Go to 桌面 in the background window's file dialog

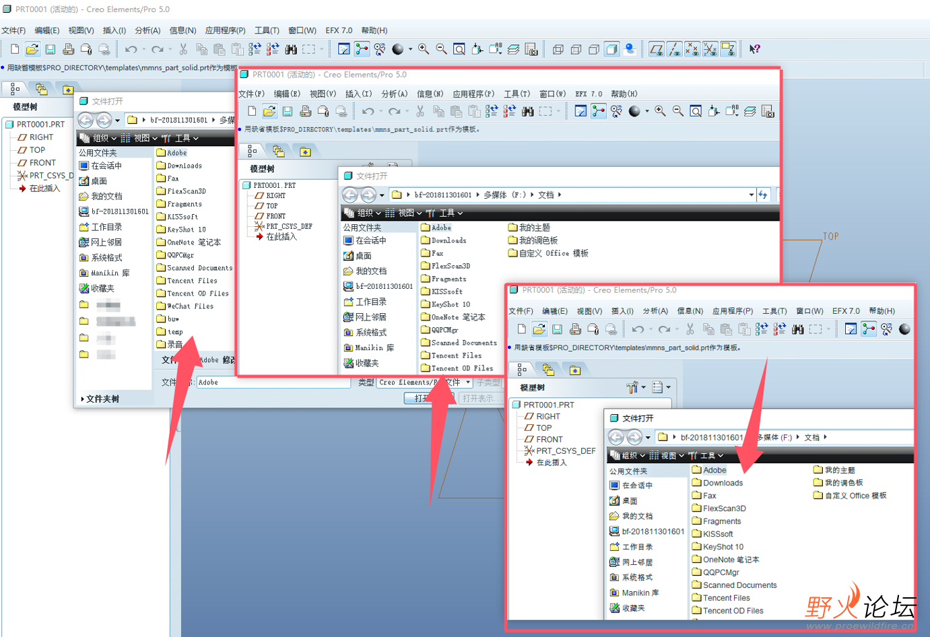93,181
